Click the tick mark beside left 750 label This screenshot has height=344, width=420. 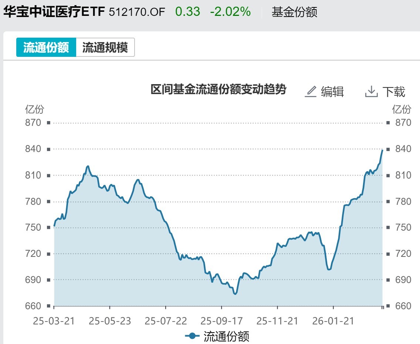tap(48, 228)
